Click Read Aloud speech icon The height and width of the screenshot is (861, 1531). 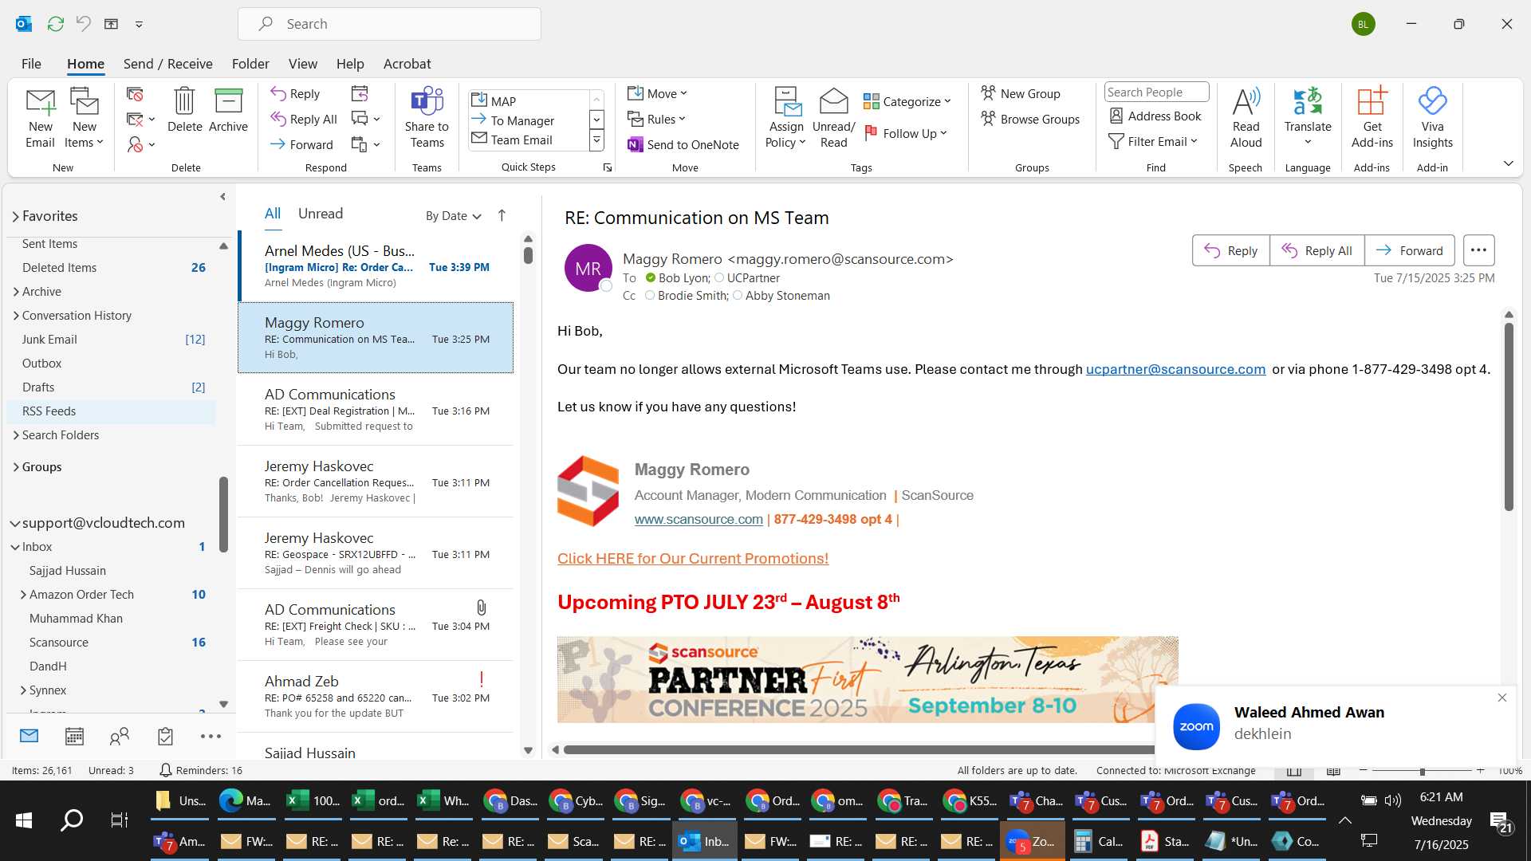pos(1246,118)
